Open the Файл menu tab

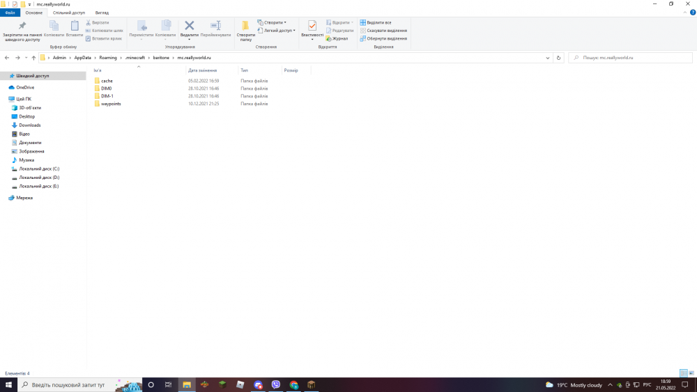[x=10, y=13]
